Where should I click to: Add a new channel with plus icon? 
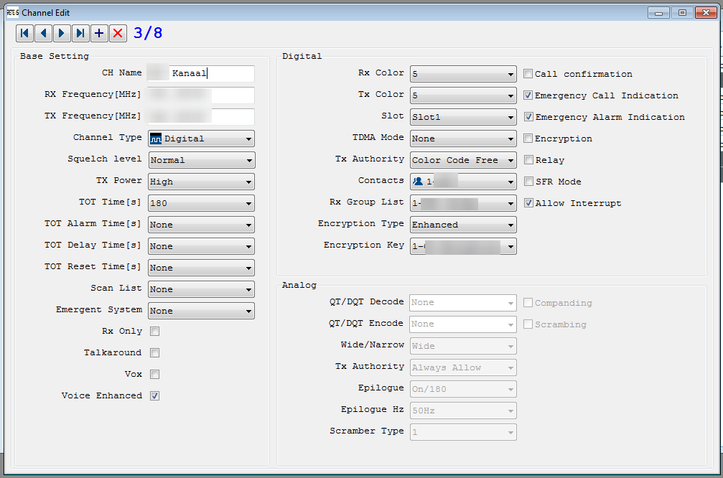(99, 33)
